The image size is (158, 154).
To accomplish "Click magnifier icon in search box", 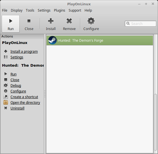I will point(128,24).
